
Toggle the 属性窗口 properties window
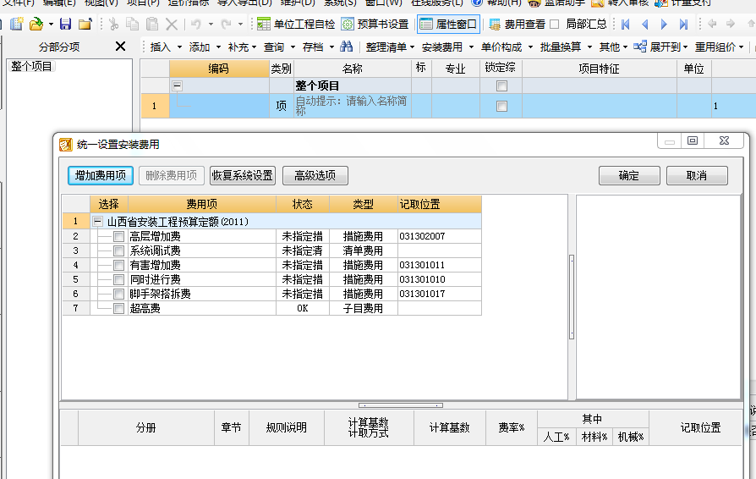[x=448, y=24]
